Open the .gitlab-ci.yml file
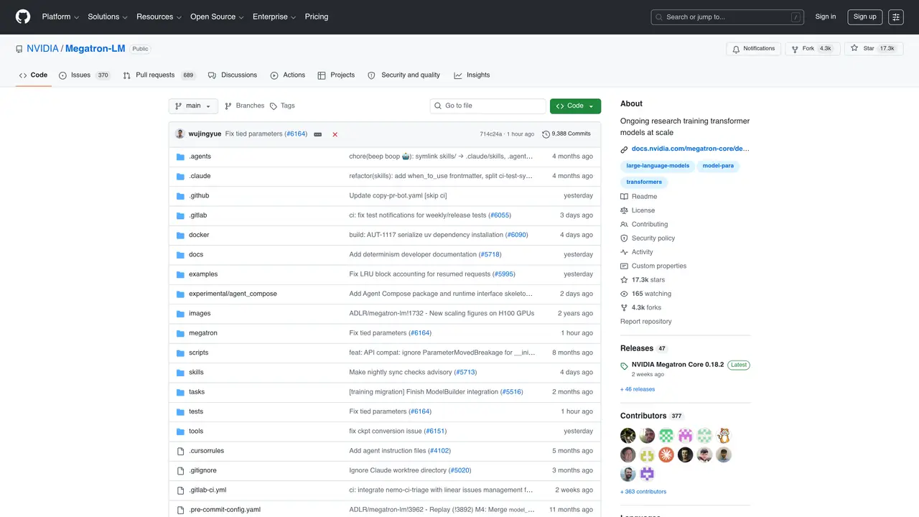The height and width of the screenshot is (517, 919). tap(207, 490)
